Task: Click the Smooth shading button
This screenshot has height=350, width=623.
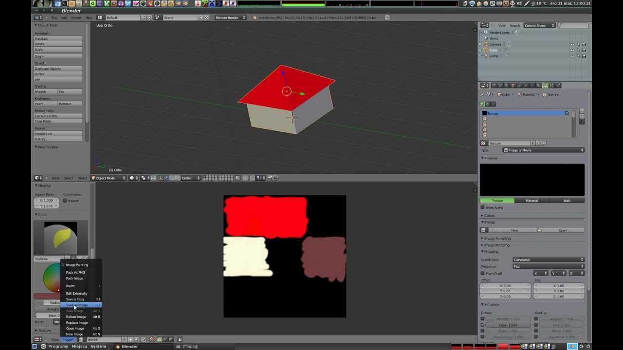Action: pos(45,91)
